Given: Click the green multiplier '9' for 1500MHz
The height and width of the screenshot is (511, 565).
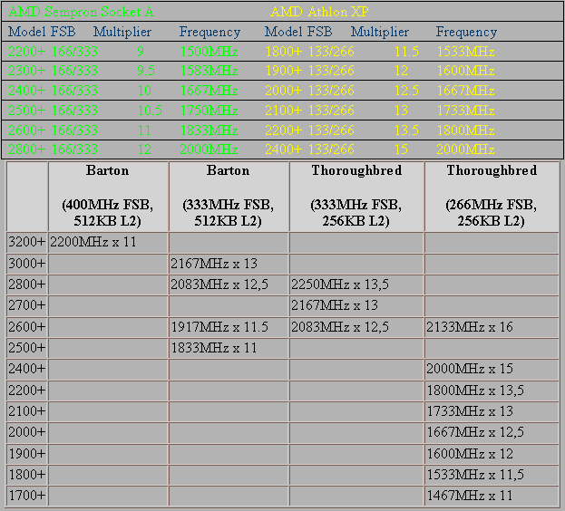Looking at the screenshot, I should click(x=141, y=52).
